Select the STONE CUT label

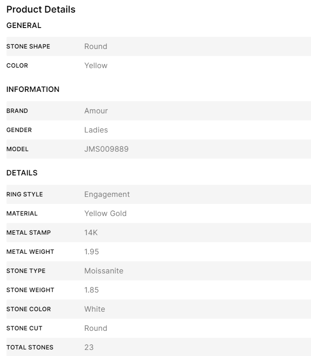tap(24, 328)
